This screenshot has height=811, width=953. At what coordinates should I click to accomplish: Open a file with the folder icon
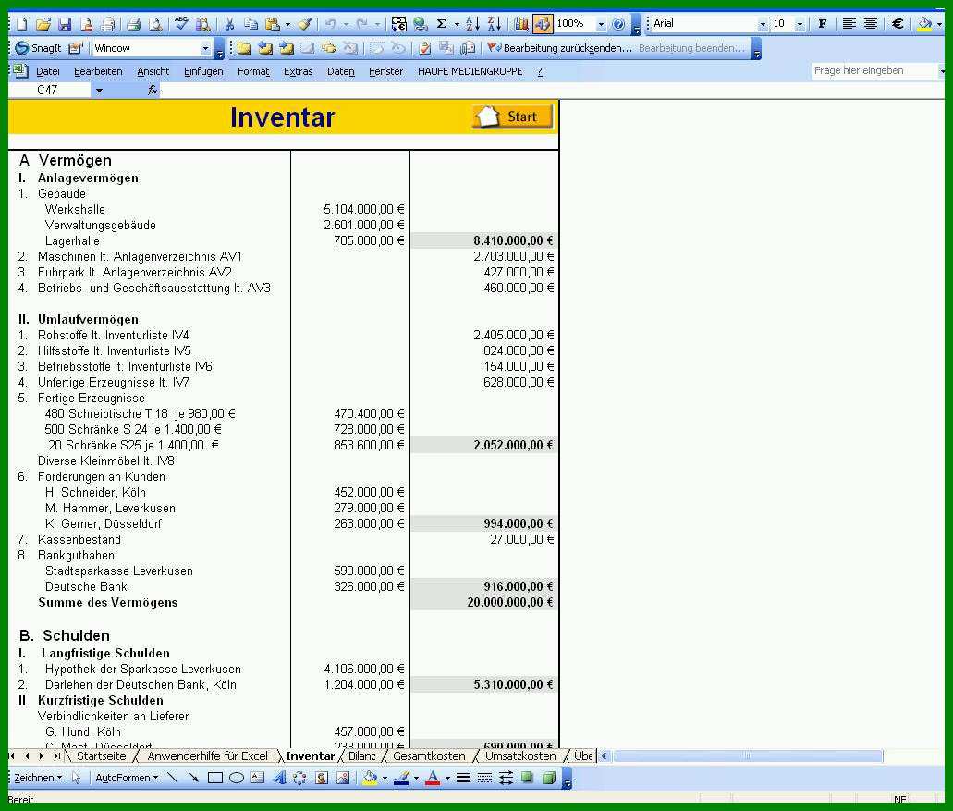click(43, 24)
